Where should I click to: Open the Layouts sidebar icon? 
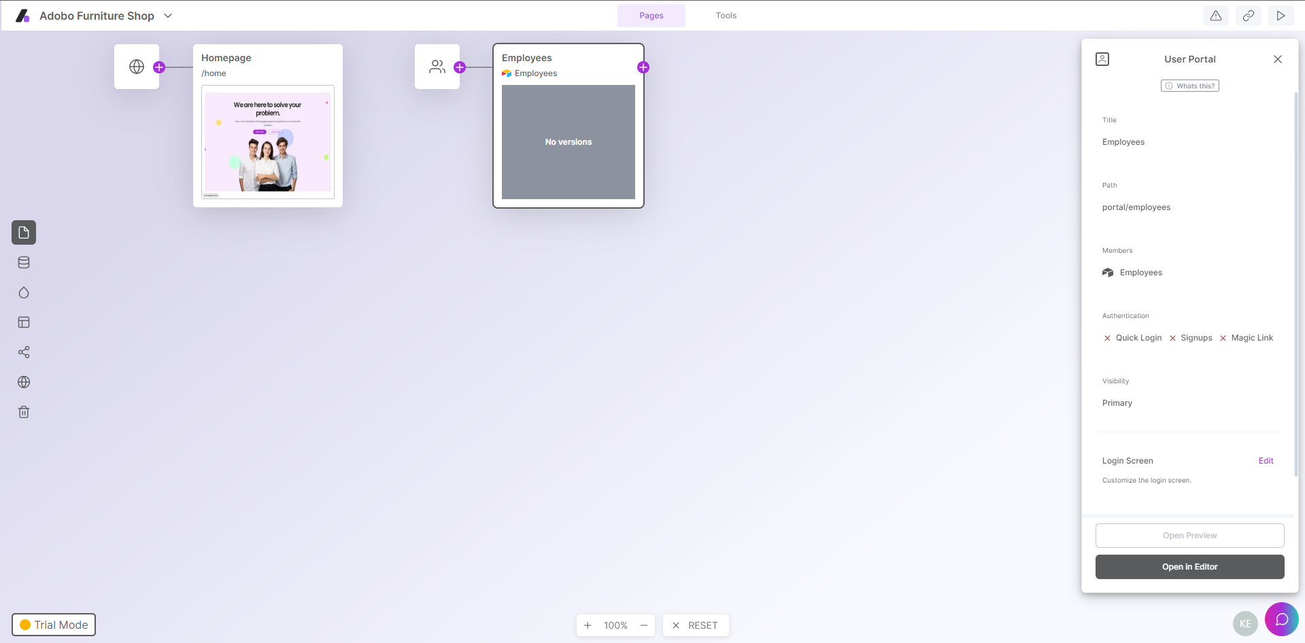(24, 322)
